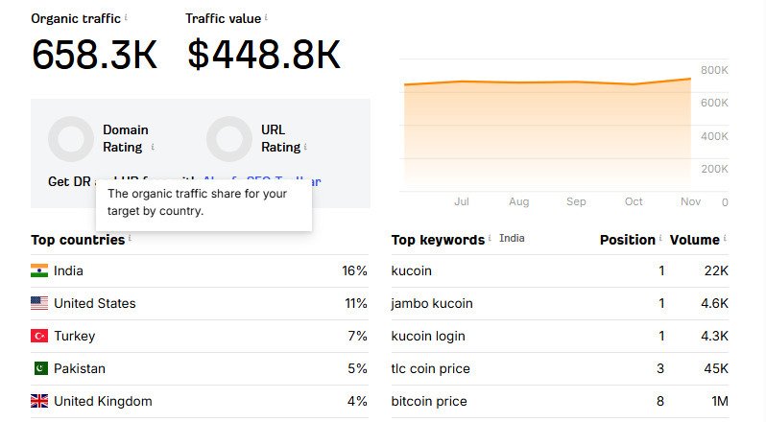766x422 pixels.
Task: Open the "jambo kucoin" keyword
Action: pos(432,303)
